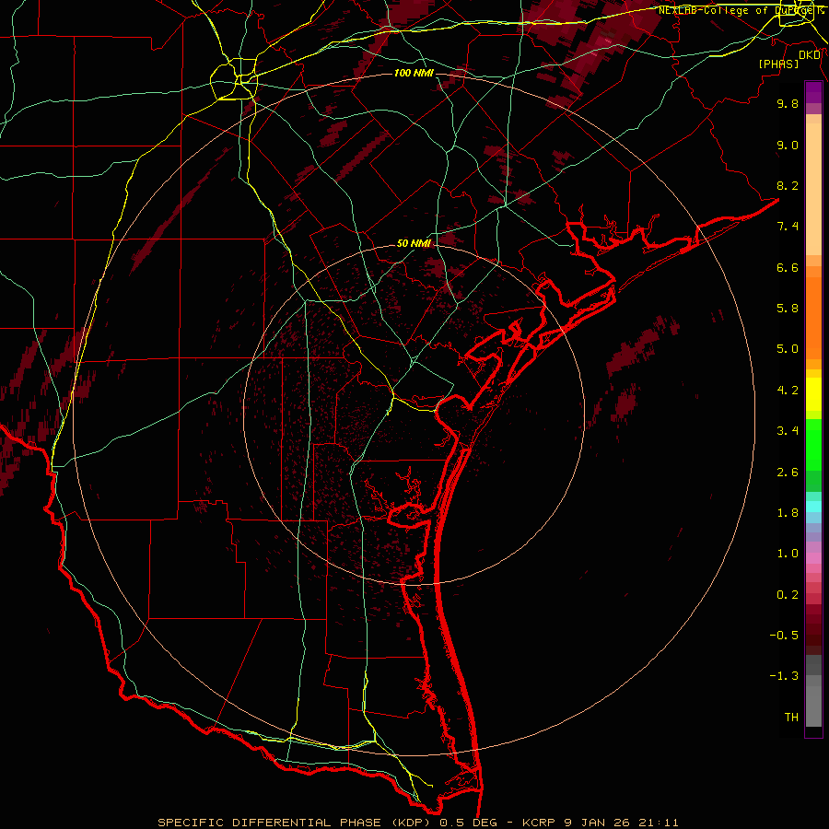Click the 50 NMI range ring label
The image size is (829, 829).
[x=414, y=243]
